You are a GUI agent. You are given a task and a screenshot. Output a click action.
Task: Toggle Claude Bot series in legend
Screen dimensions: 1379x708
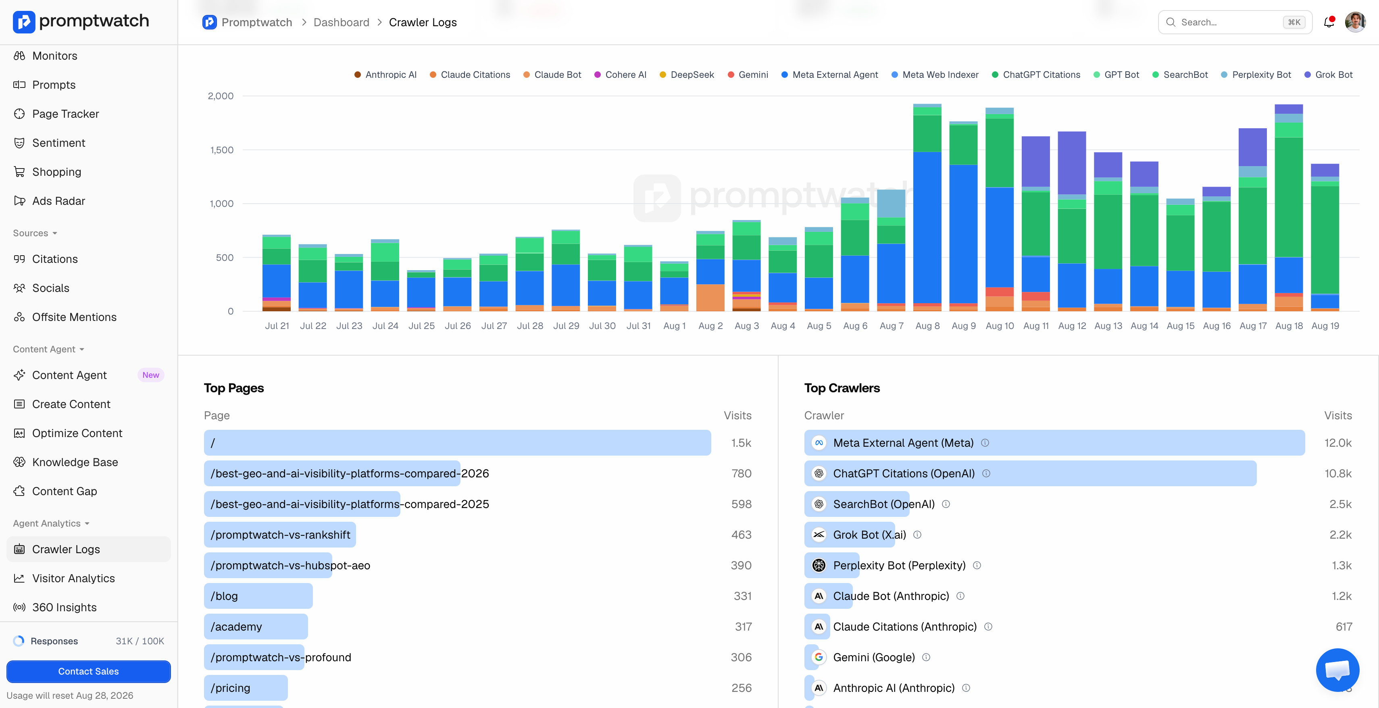(x=552, y=75)
